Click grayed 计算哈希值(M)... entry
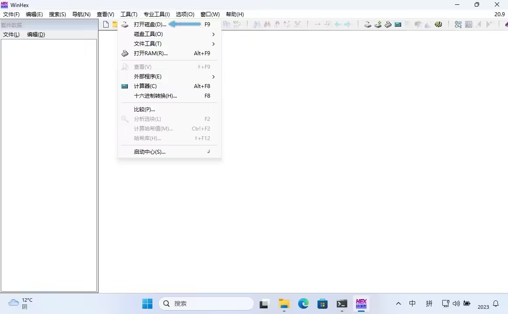The image size is (508, 314). click(169, 129)
